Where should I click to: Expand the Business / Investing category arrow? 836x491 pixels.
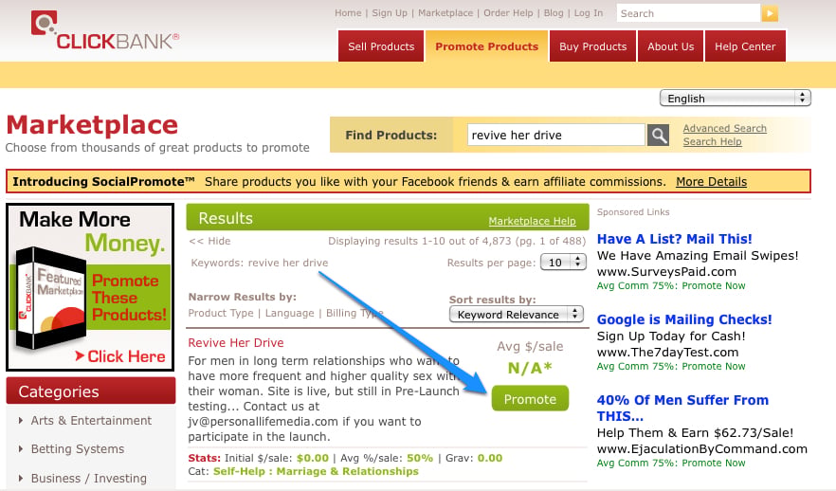[x=21, y=479]
